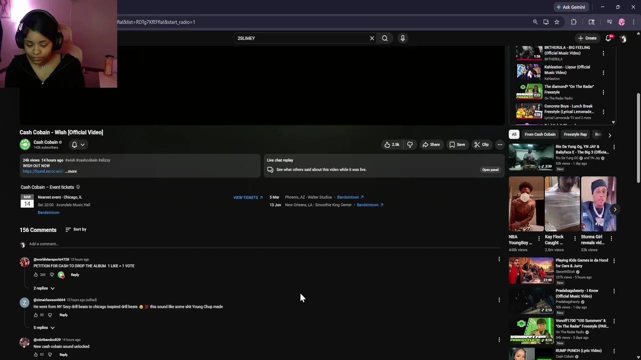
Task: Open Bandsintown link for New Orleans event
Action: (x=370, y=204)
